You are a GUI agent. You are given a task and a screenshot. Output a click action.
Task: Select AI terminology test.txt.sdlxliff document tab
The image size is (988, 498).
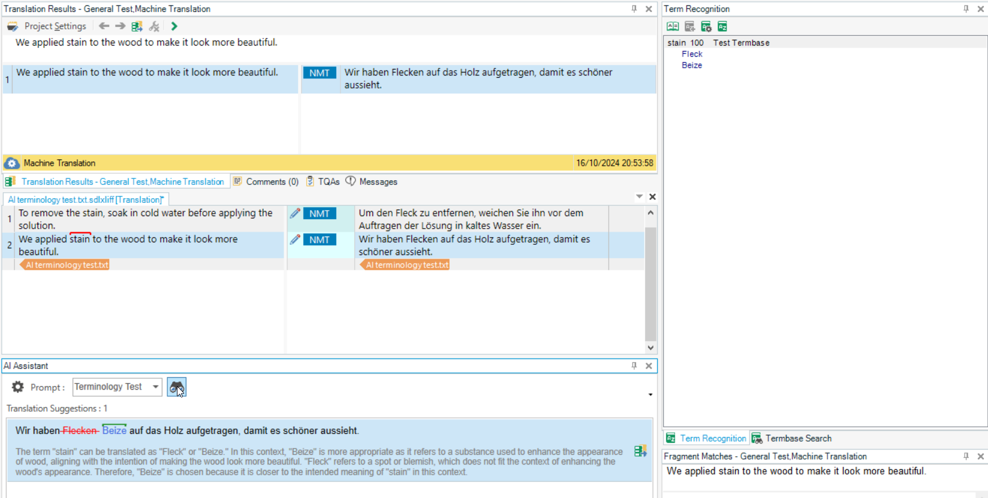tap(86, 199)
